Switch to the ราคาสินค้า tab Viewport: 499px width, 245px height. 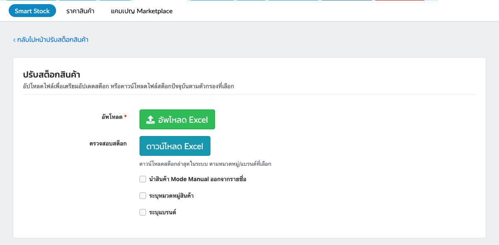80,11
